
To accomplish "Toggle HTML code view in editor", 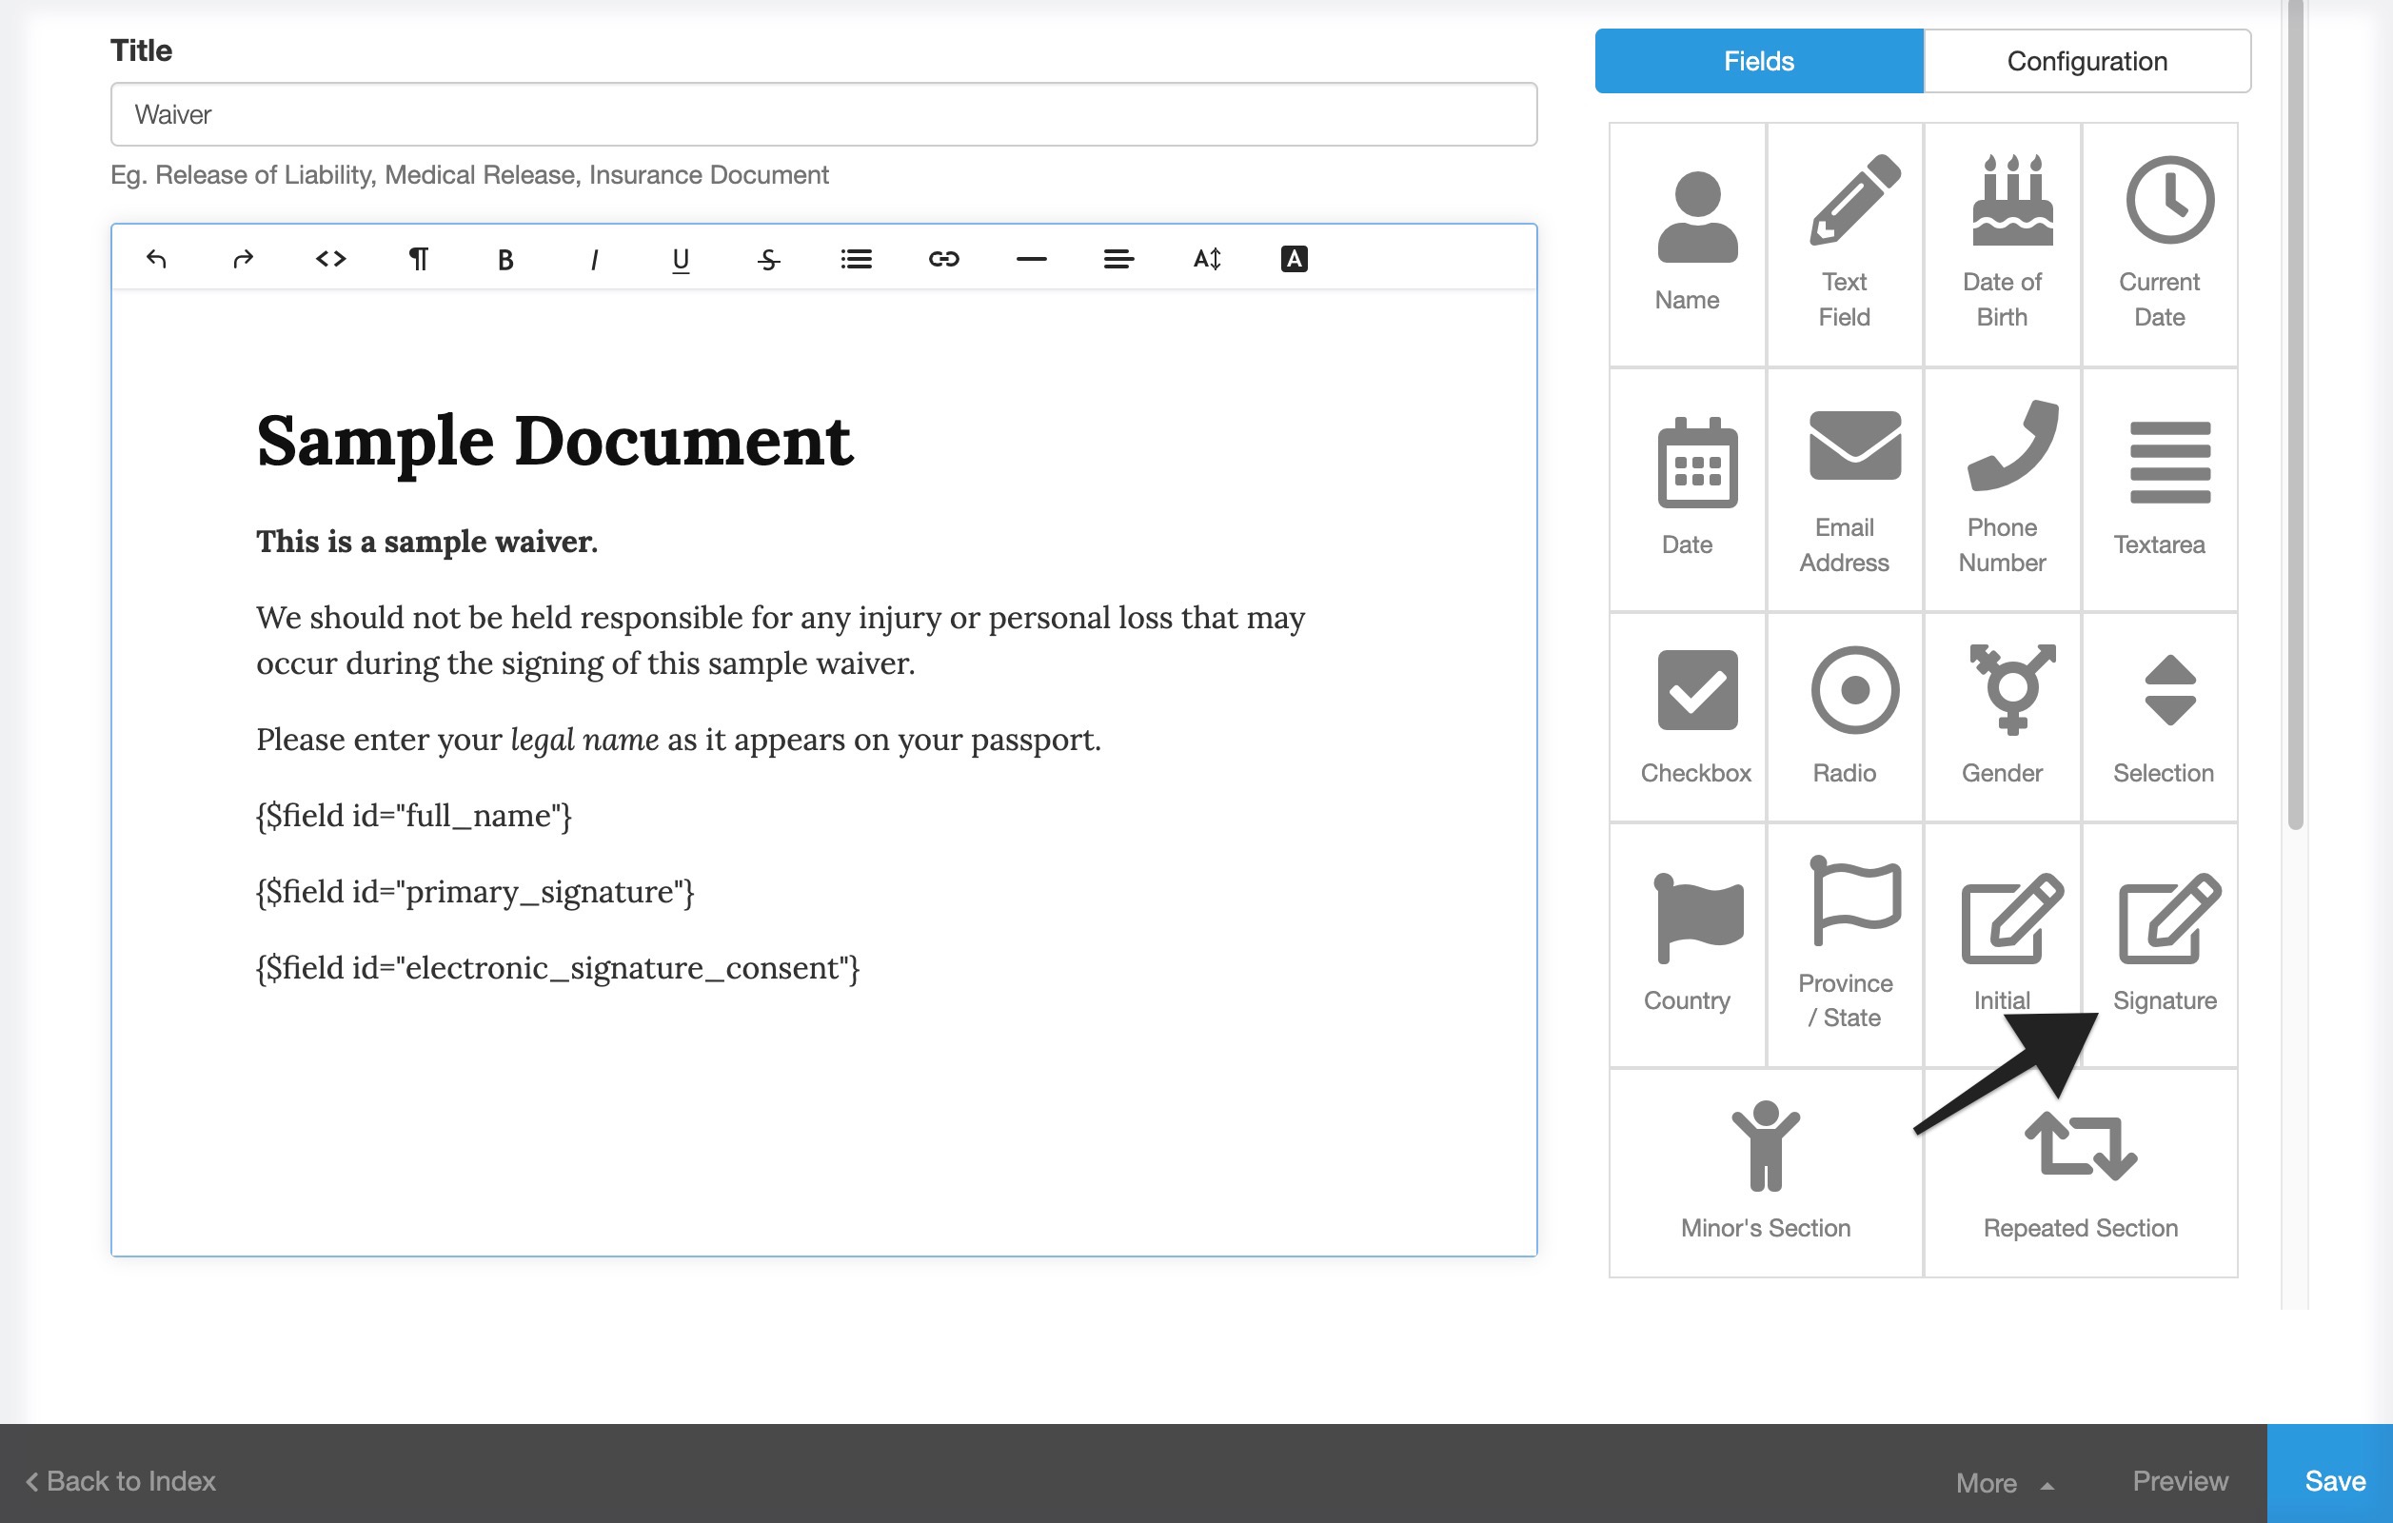I will pos(331,259).
